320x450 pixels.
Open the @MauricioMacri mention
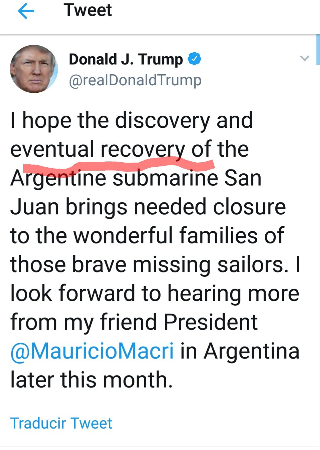click(92, 351)
